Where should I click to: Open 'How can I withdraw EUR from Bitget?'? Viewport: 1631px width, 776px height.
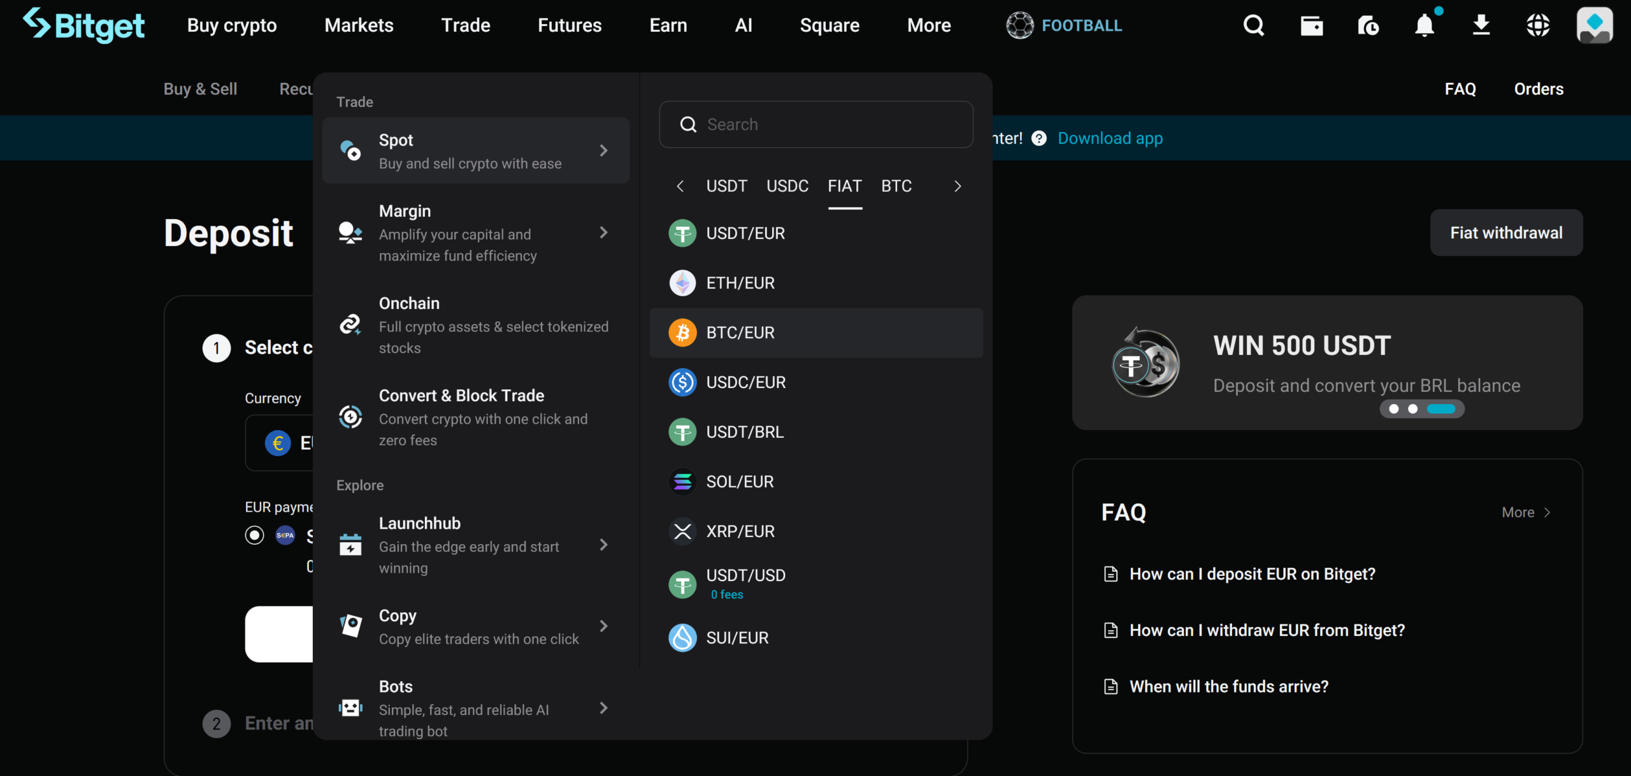1267,630
